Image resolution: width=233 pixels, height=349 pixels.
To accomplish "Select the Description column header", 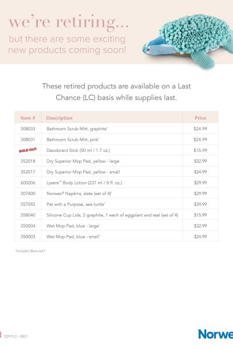I will pos(59,118).
